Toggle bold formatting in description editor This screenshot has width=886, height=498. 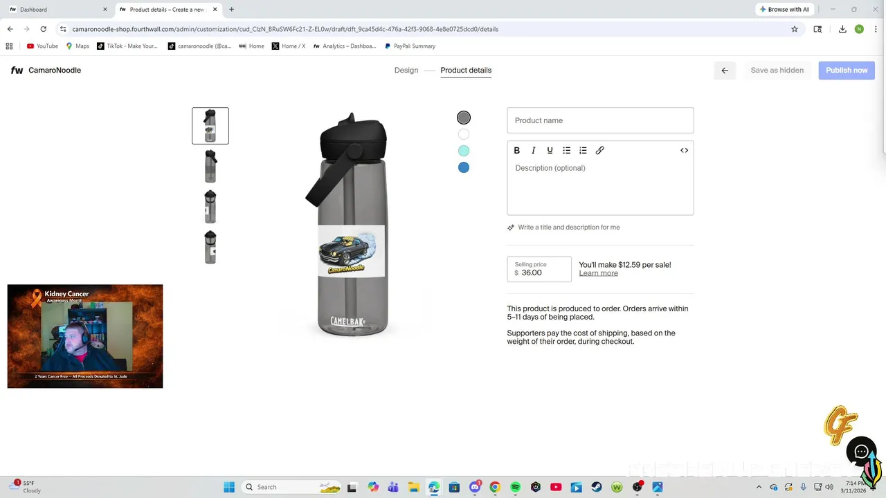pos(516,150)
